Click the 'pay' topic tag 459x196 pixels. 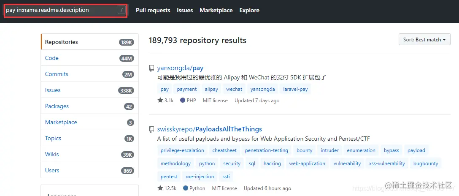coord(165,90)
